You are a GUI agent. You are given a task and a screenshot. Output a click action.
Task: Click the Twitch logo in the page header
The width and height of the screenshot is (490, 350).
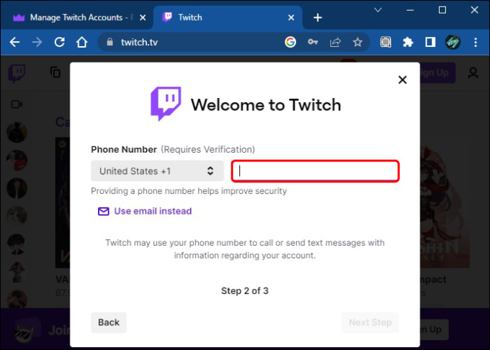[x=17, y=73]
